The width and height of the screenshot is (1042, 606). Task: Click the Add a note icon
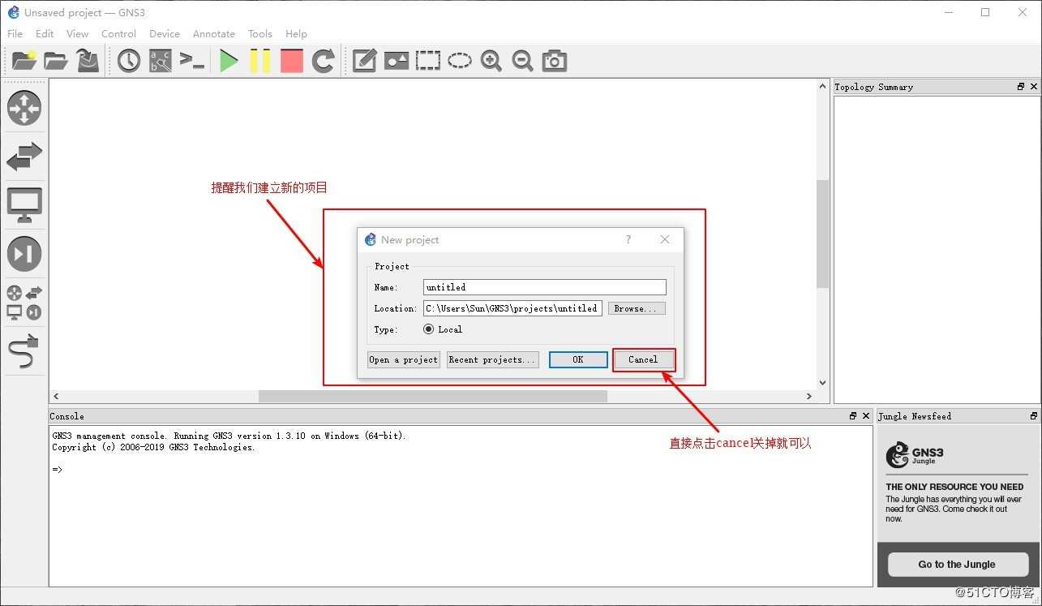point(364,61)
